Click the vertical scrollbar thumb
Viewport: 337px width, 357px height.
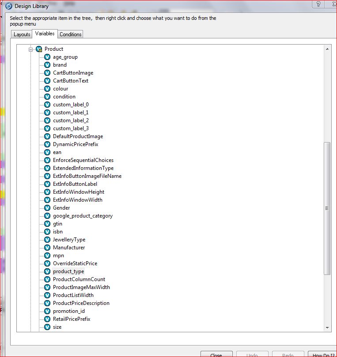[327, 208]
